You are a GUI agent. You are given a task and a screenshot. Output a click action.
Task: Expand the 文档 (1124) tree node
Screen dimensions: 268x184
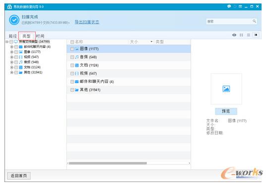click(x=11, y=67)
